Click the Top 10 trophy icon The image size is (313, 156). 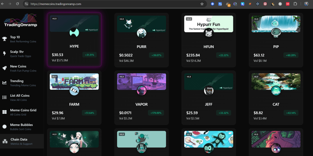4,39
